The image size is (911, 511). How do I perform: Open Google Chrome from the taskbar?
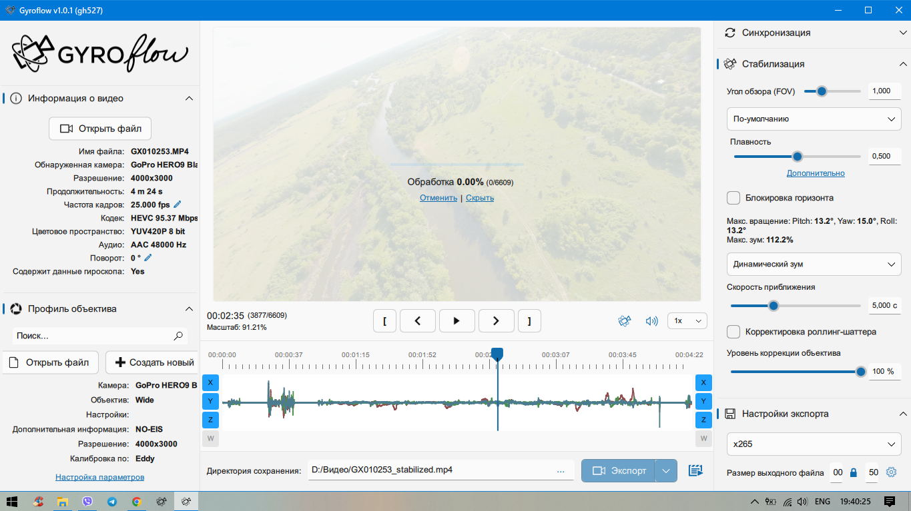tap(136, 500)
